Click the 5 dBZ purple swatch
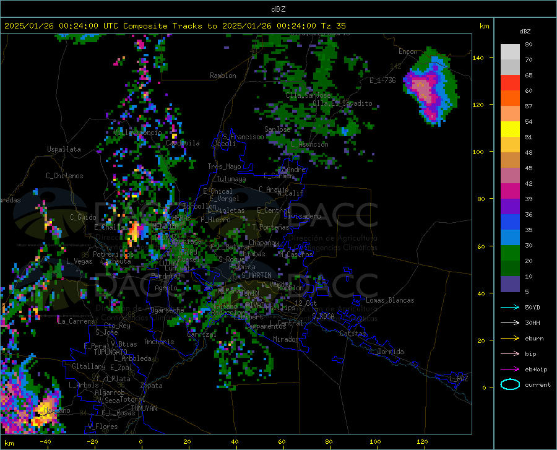This screenshot has width=557, height=450. point(510,283)
